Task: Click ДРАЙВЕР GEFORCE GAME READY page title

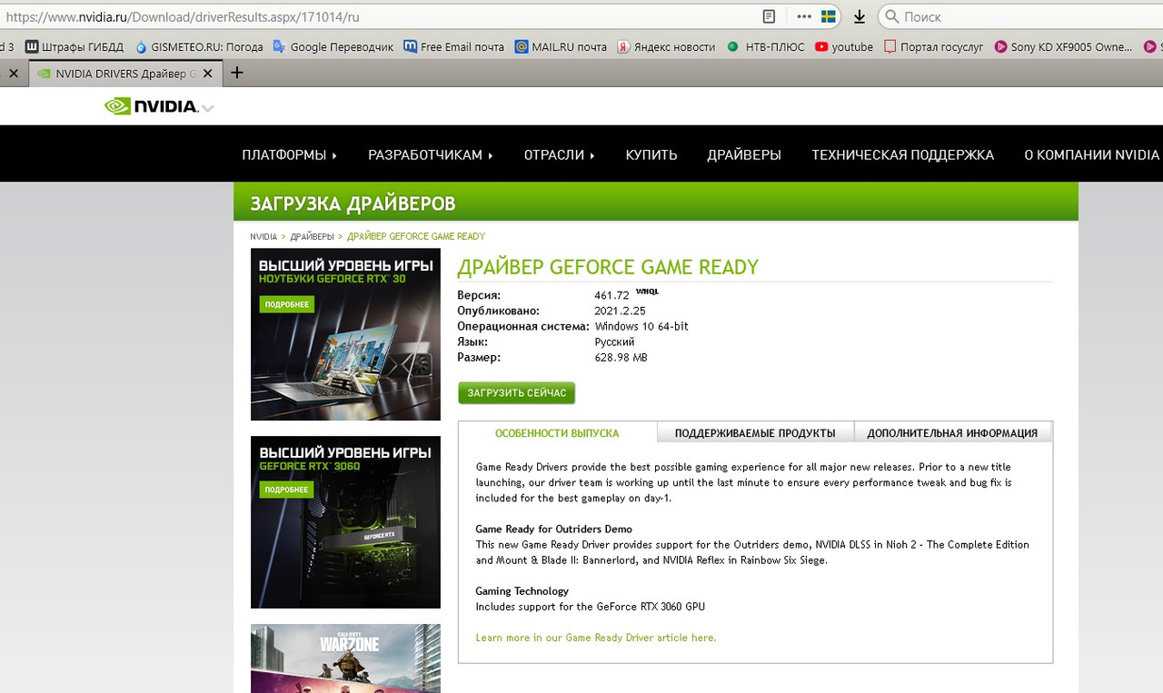Action: click(607, 267)
